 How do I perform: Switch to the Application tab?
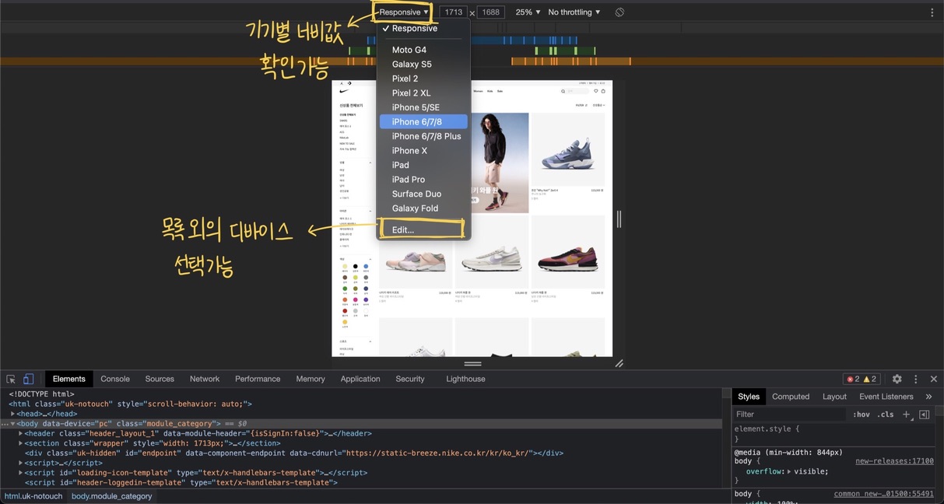tap(360, 379)
